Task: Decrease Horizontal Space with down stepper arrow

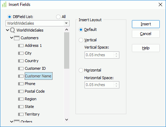Action: click(x=116, y=86)
